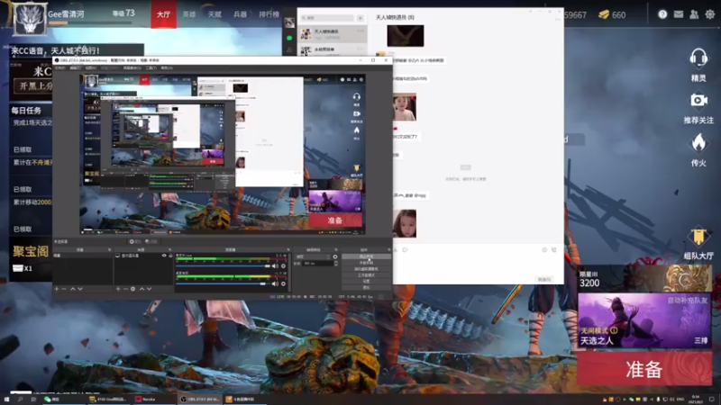Switch to the 英雄 tab in the game
The width and height of the screenshot is (721, 405).
(x=189, y=14)
